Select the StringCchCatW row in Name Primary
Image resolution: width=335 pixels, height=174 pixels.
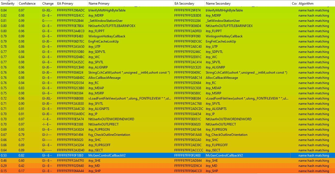point(129,73)
